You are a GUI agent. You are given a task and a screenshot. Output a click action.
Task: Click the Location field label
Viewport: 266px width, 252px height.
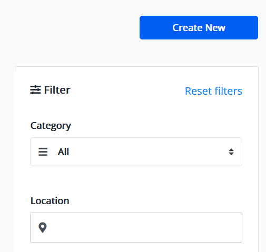pyautogui.click(x=50, y=200)
